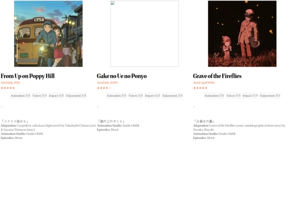This screenshot has height=219, width=292.
Task: Click Poppy Hill Impact 5/5 tag
Action: (56, 96)
